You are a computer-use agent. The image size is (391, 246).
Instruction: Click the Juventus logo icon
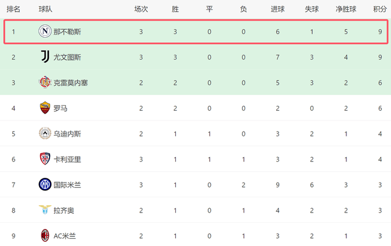click(x=45, y=57)
